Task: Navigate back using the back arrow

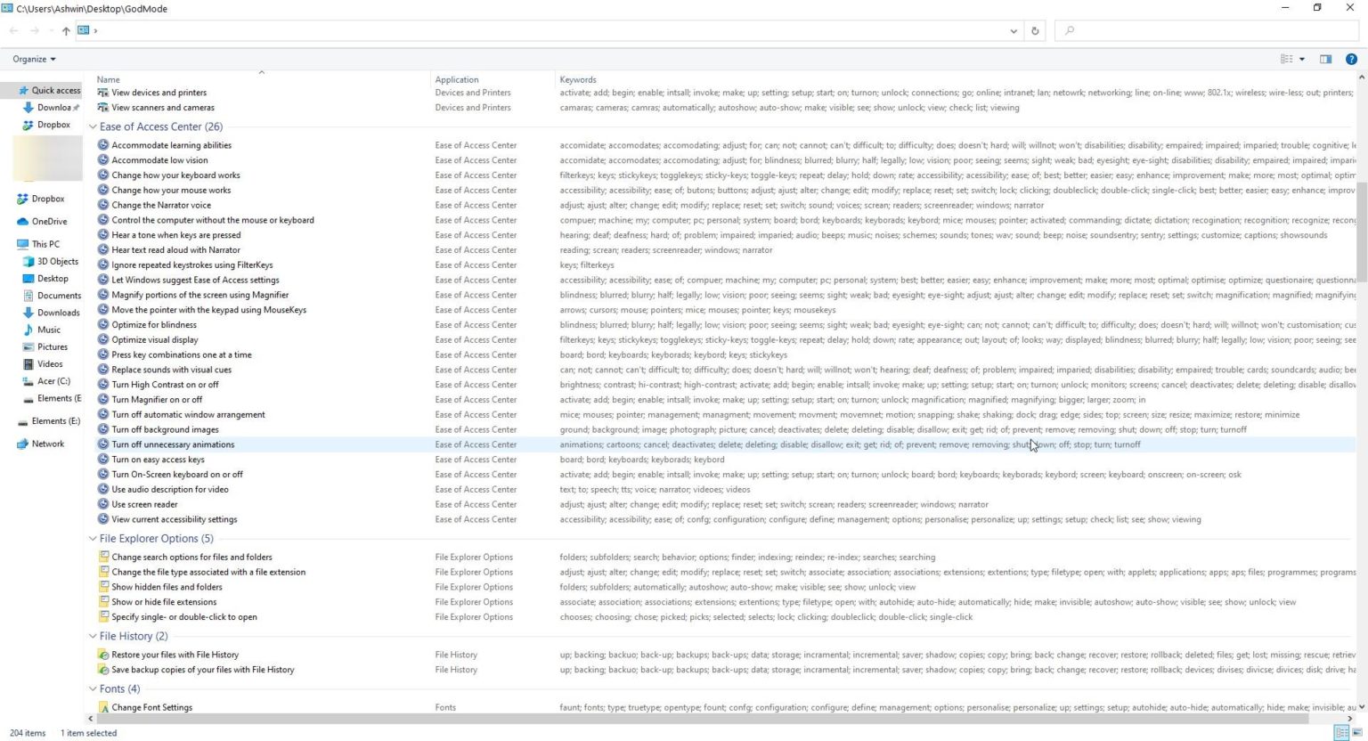Action: (13, 29)
